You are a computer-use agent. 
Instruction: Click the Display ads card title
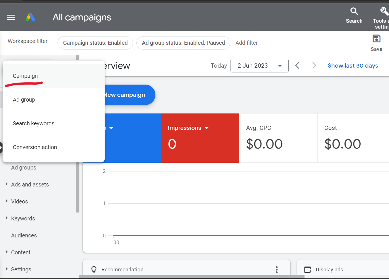(329, 270)
